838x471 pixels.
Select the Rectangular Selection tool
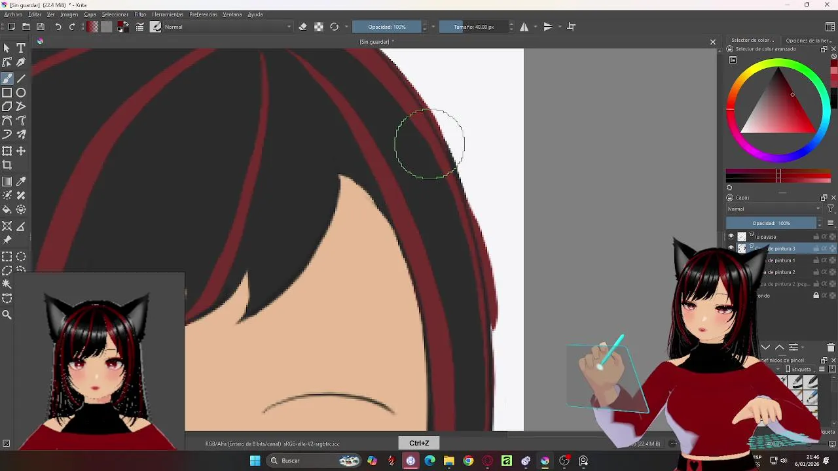coord(7,257)
